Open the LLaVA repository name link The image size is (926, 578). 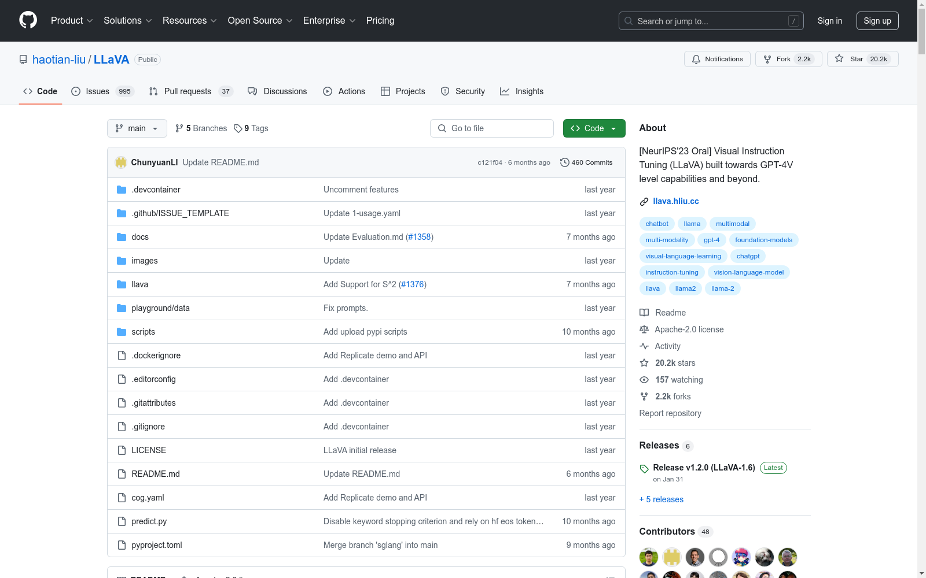click(112, 60)
